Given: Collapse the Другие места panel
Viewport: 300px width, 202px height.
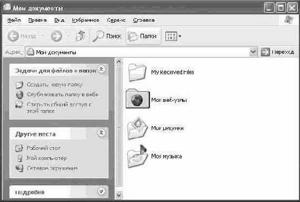Looking at the screenshot, I should point(101,133).
